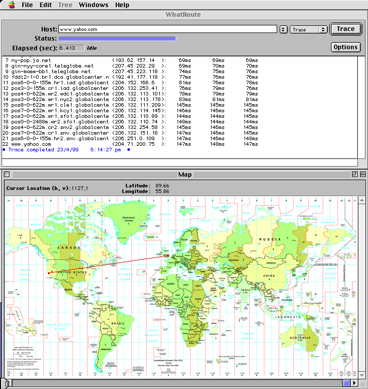This screenshot has height=389, width=368.
Task: Click the CHINA label on the map
Action: coord(269,276)
